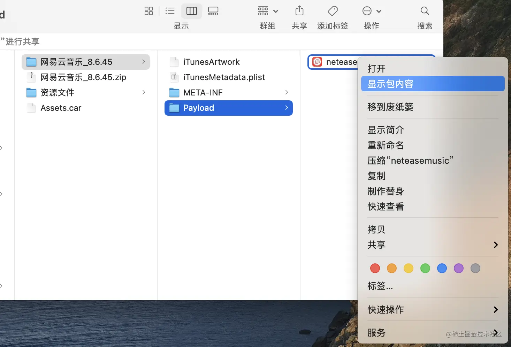
Task: Open the 共享 share icon
Action: [x=299, y=11]
